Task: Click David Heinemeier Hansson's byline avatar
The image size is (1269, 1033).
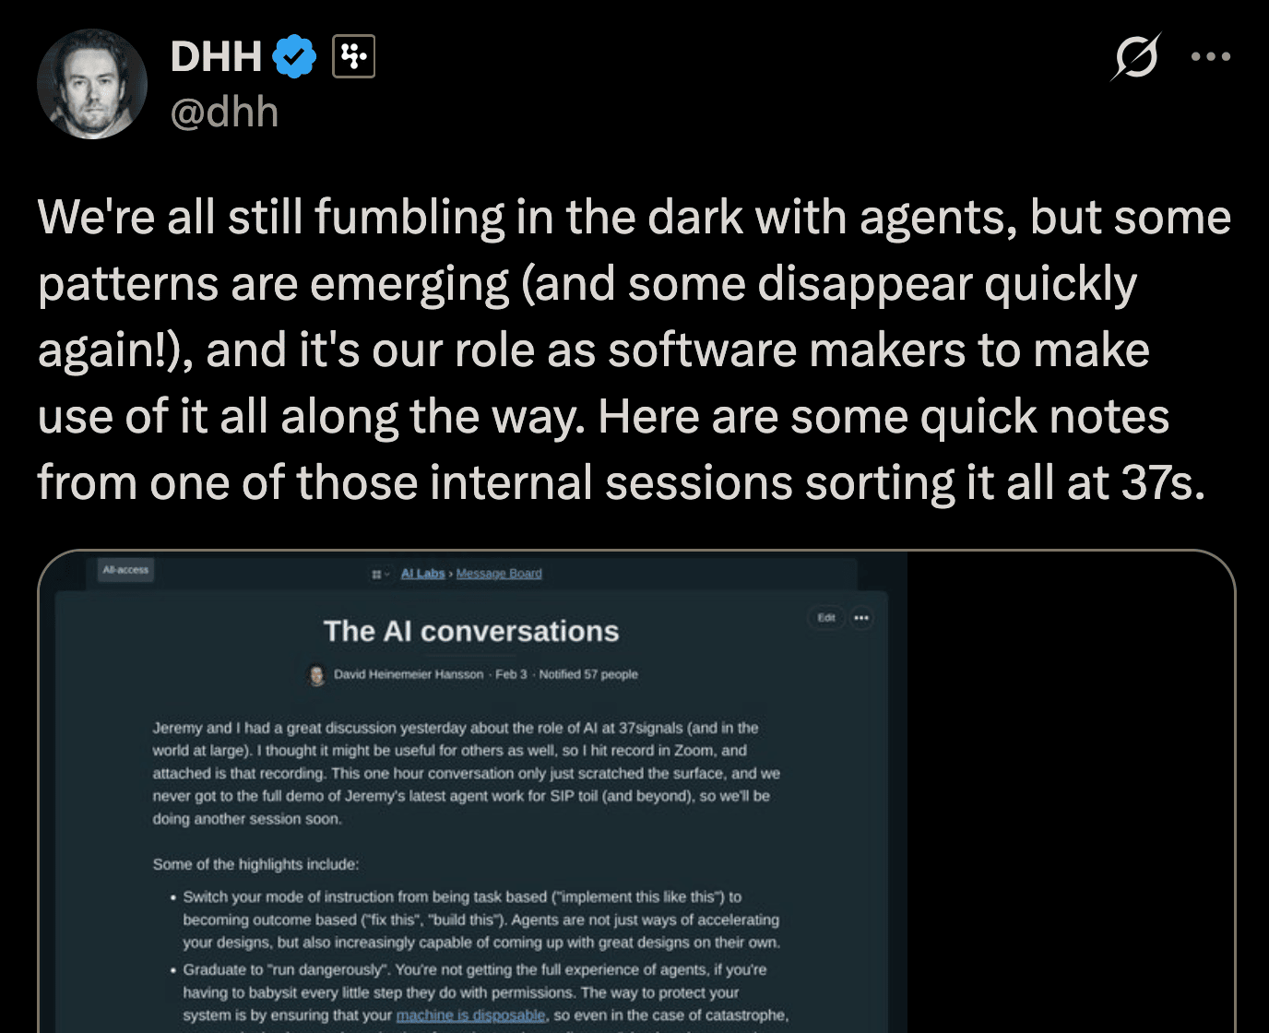Action: tap(316, 675)
